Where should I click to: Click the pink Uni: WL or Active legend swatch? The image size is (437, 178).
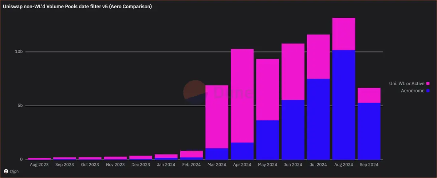point(428,84)
